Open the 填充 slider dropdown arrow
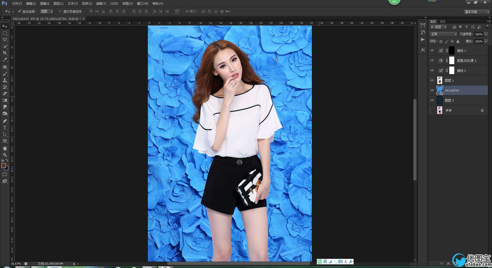The width and height of the screenshot is (492, 268). coord(486,41)
